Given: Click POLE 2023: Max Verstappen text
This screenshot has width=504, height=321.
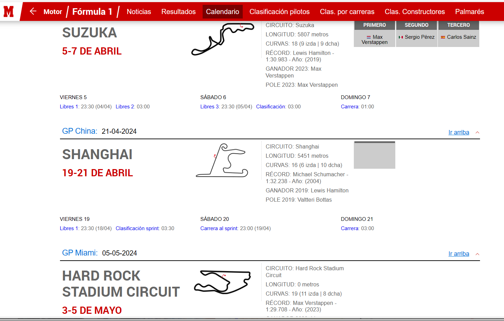Looking at the screenshot, I should coord(302,85).
